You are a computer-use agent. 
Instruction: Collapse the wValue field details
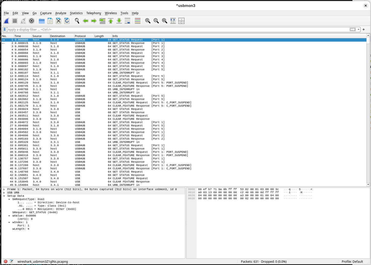9,216
